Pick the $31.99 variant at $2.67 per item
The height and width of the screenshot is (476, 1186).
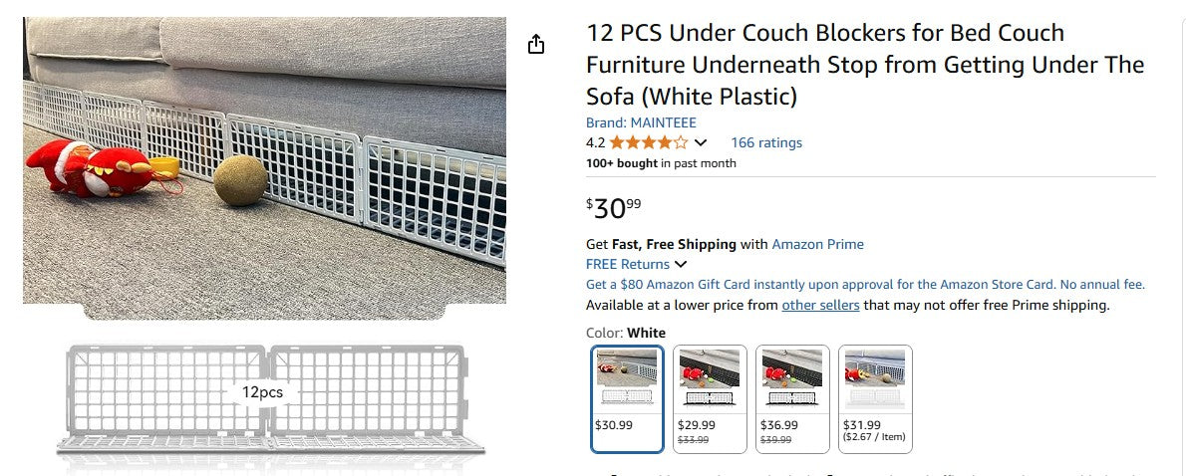point(875,398)
